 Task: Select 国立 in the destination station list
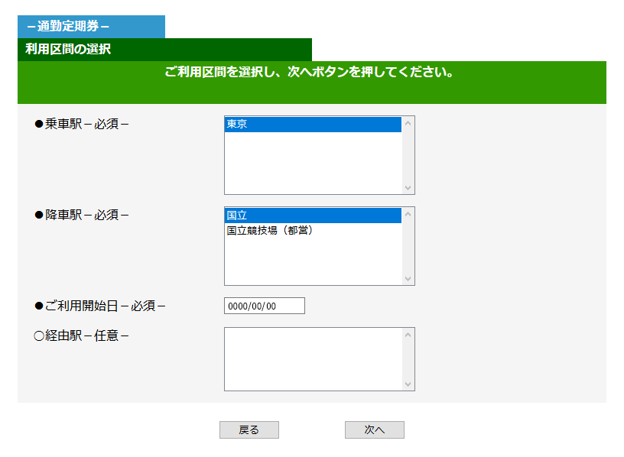tap(313, 216)
